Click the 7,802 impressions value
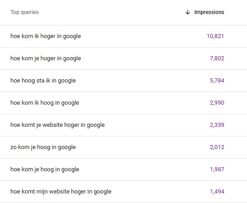The width and height of the screenshot is (247, 203). 217,58
